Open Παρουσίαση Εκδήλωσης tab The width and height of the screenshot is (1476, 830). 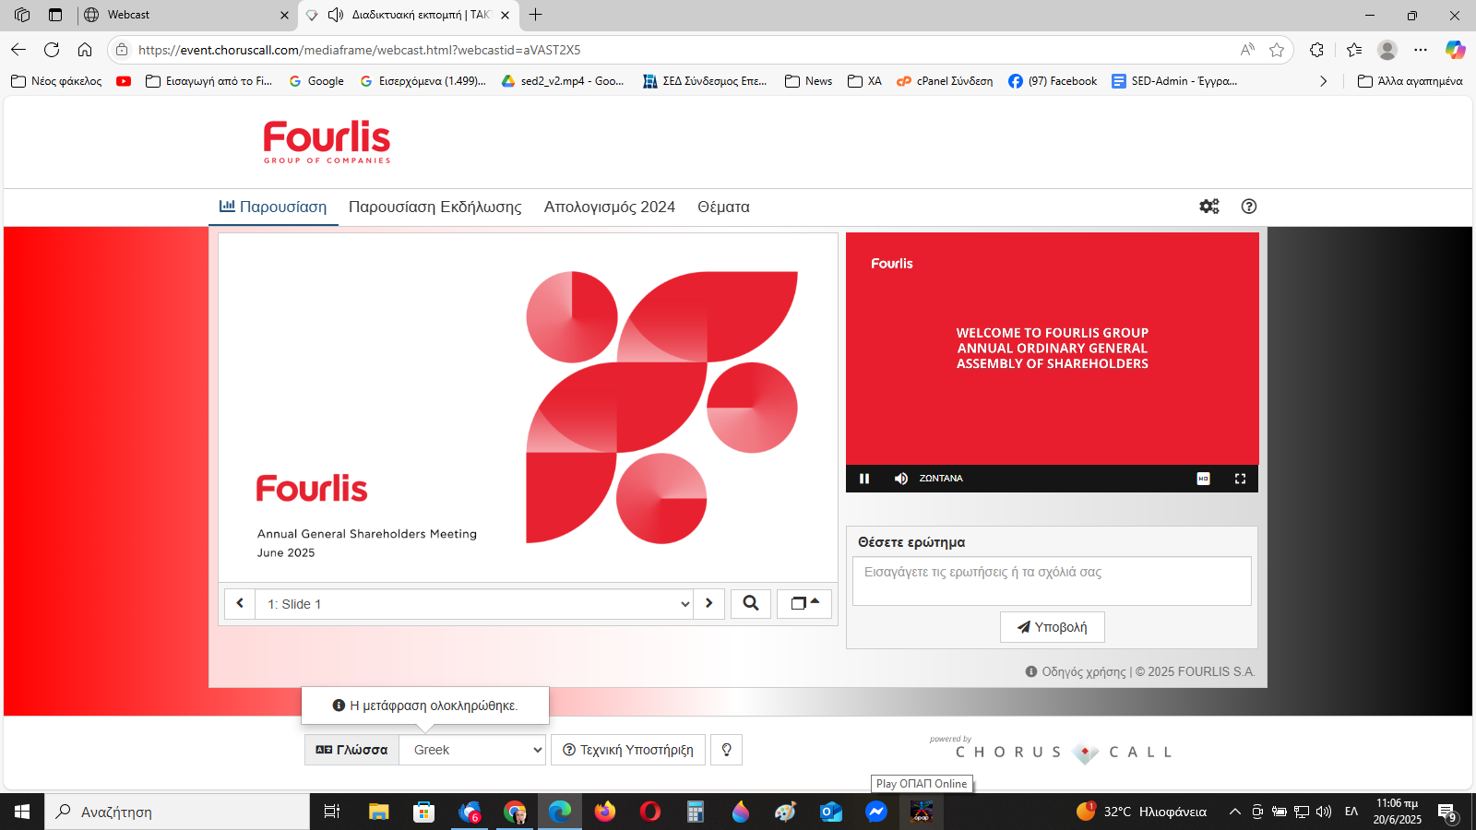(434, 207)
